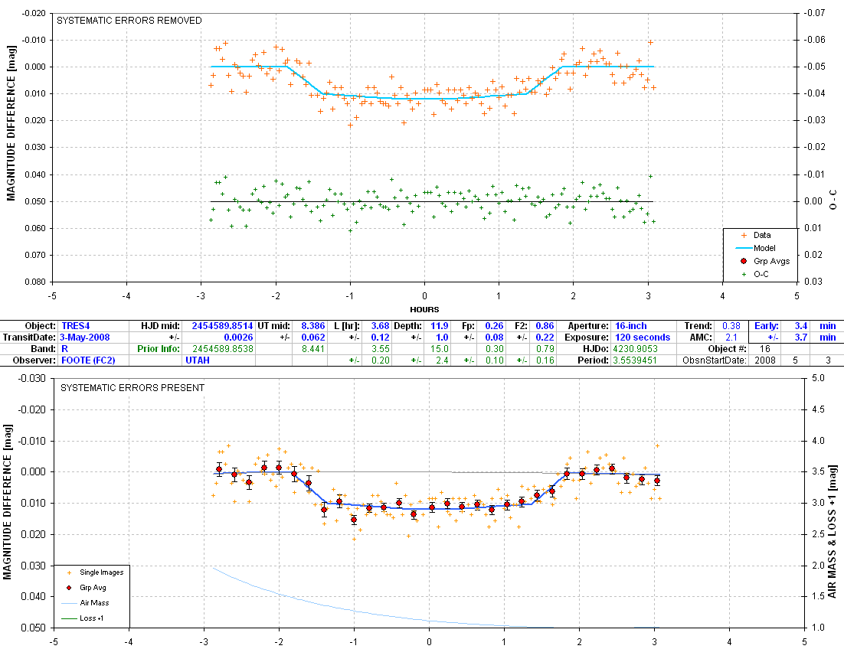Select the HJD uncertainty value 0.0026
The width and height of the screenshot is (844, 649).
click(240, 338)
